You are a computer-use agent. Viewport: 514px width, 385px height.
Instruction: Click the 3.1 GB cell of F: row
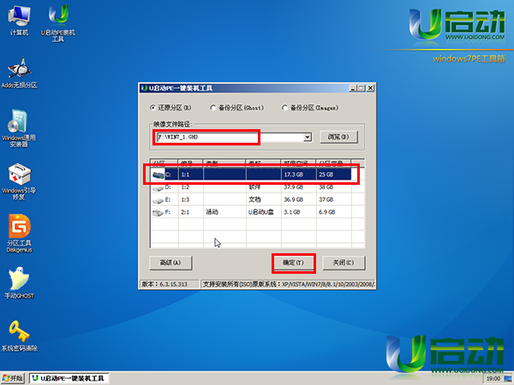(292, 212)
